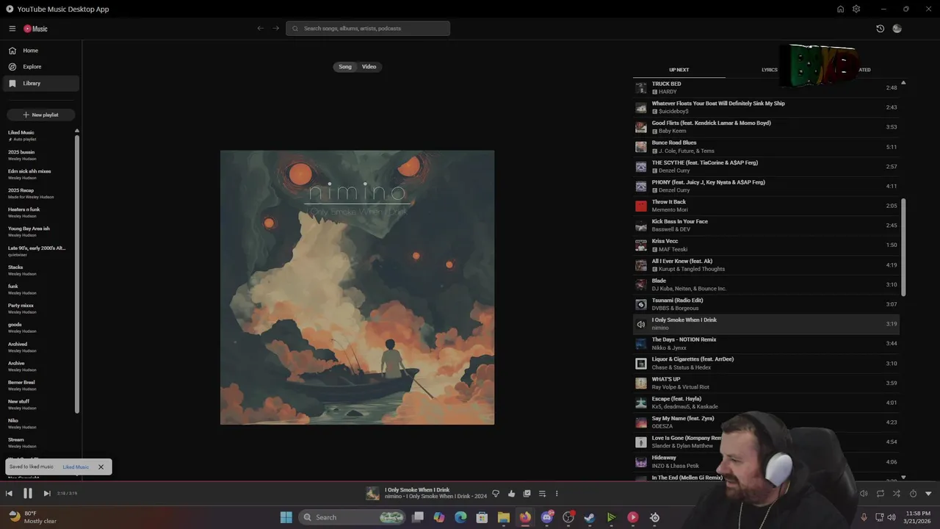Pause the currently playing song
This screenshot has height=529, width=940.
pos(27,494)
